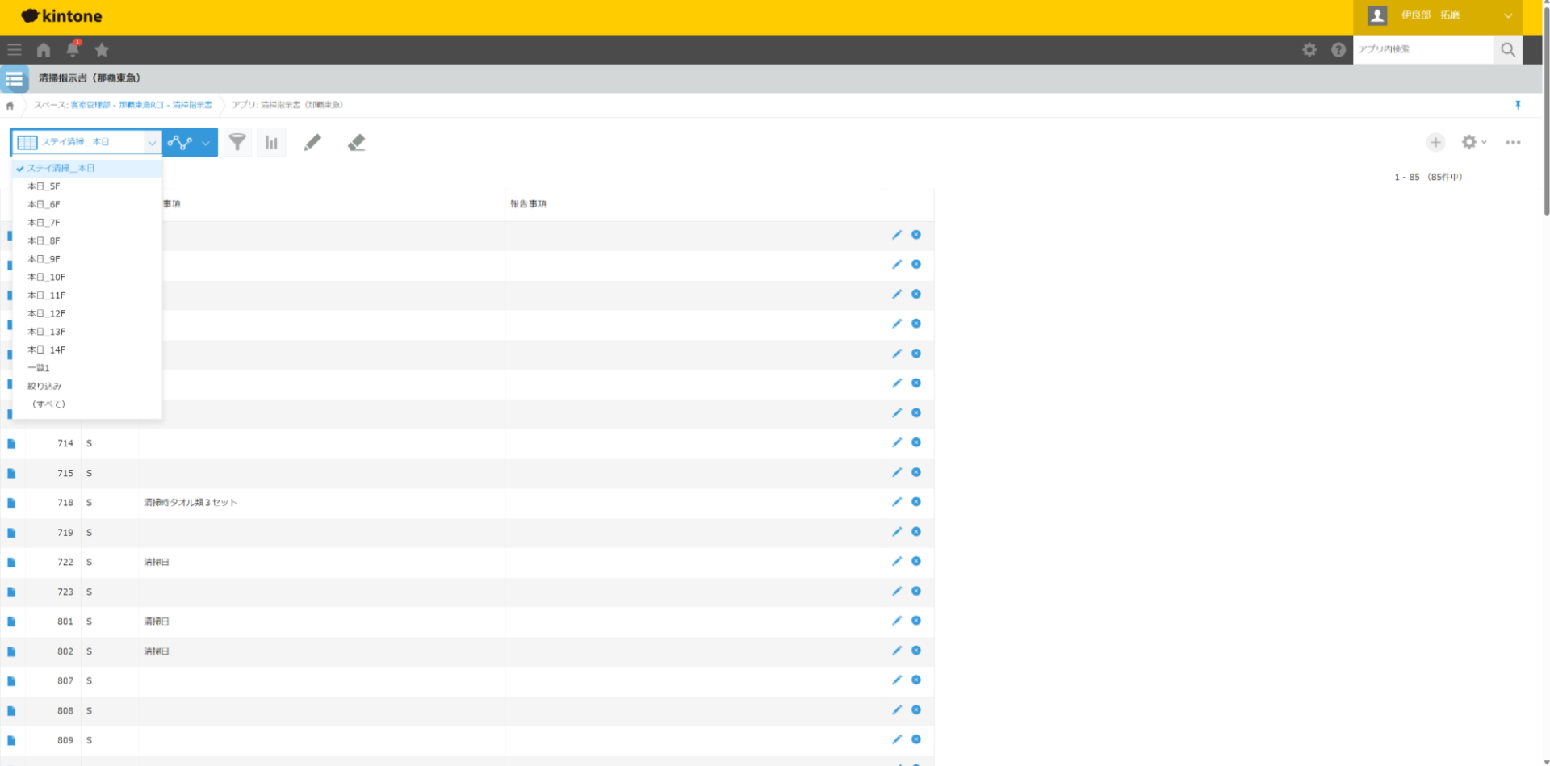The width and height of the screenshot is (1550, 766).
Task: Open the app settings gear dropdown
Action: pos(1473,142)
